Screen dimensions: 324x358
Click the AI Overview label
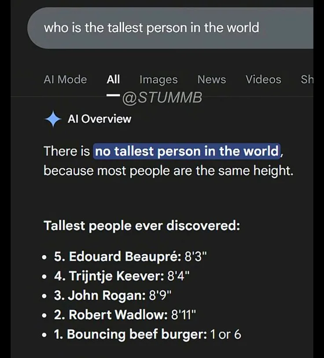(x=99, y=119)
